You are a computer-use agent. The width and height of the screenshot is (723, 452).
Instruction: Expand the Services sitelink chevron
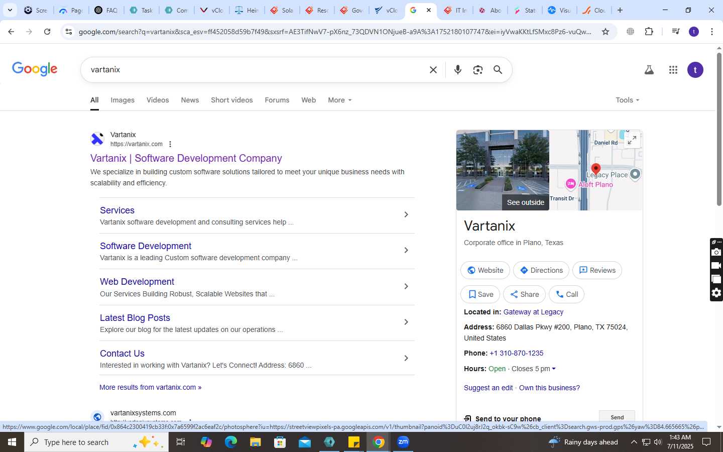click(406, 214)
